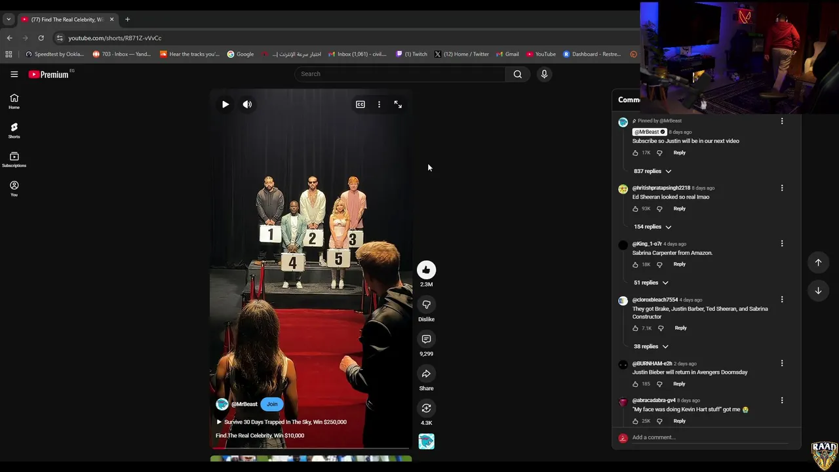The height and width of the screenshot is (472, 839).
Task: Like the 'Sabrina Carpenter from Amazon' comment
Action: tap(635, 264)
